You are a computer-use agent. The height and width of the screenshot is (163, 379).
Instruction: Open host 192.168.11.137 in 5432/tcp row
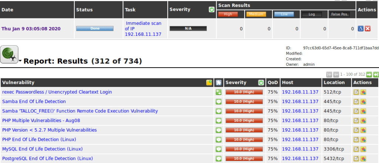point(300,159)
